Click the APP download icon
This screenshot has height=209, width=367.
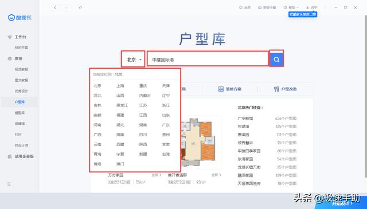tap(312, 7)
